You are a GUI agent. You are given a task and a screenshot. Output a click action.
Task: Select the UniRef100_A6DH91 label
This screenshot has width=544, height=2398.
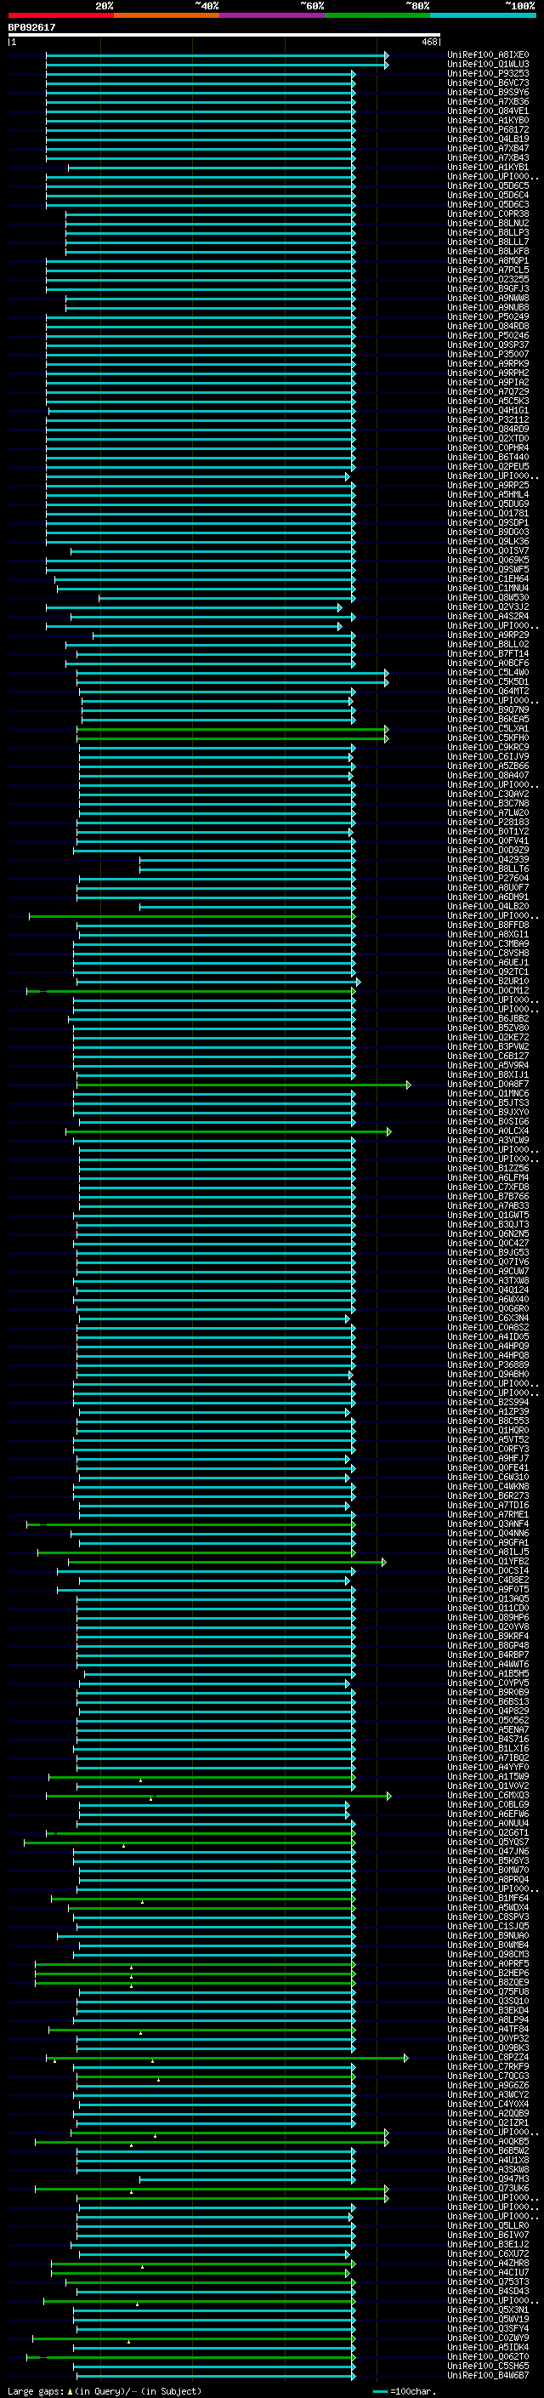click(488, 897)
